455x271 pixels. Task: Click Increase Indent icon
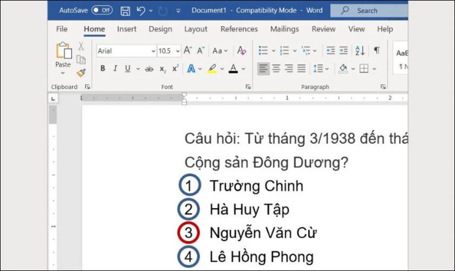coord(343,51)
